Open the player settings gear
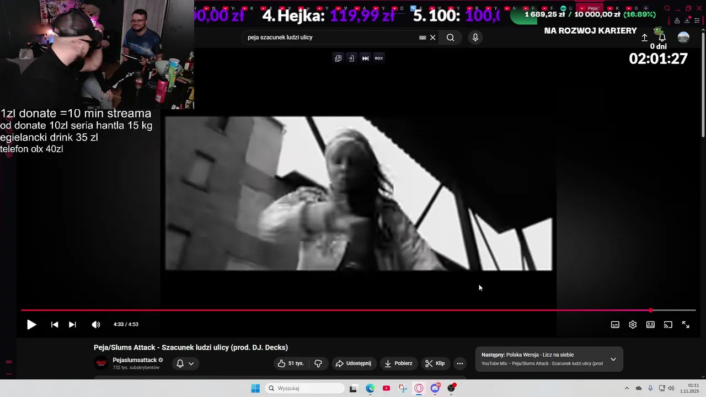The image size is (706, 397). pos(633,325)
